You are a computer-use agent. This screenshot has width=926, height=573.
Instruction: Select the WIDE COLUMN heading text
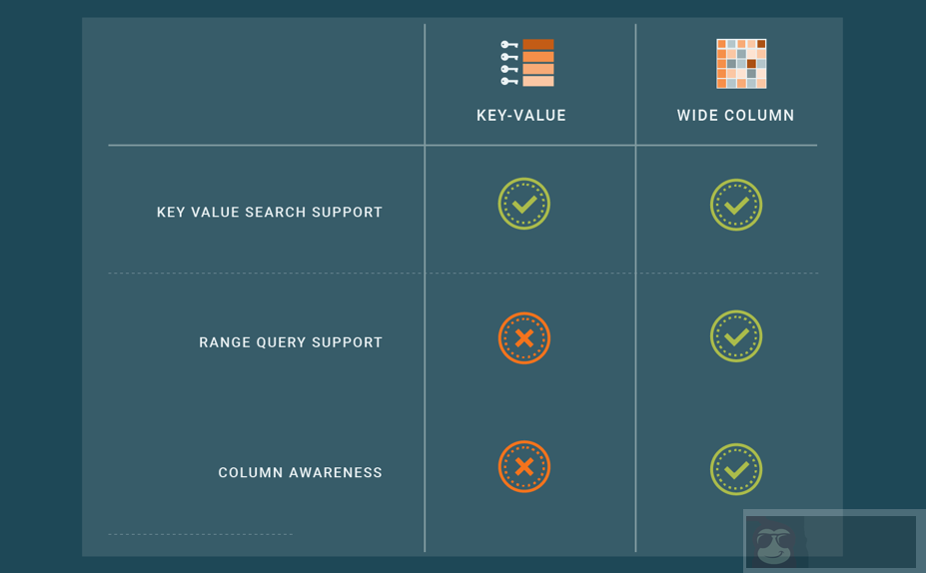(736, 116)
